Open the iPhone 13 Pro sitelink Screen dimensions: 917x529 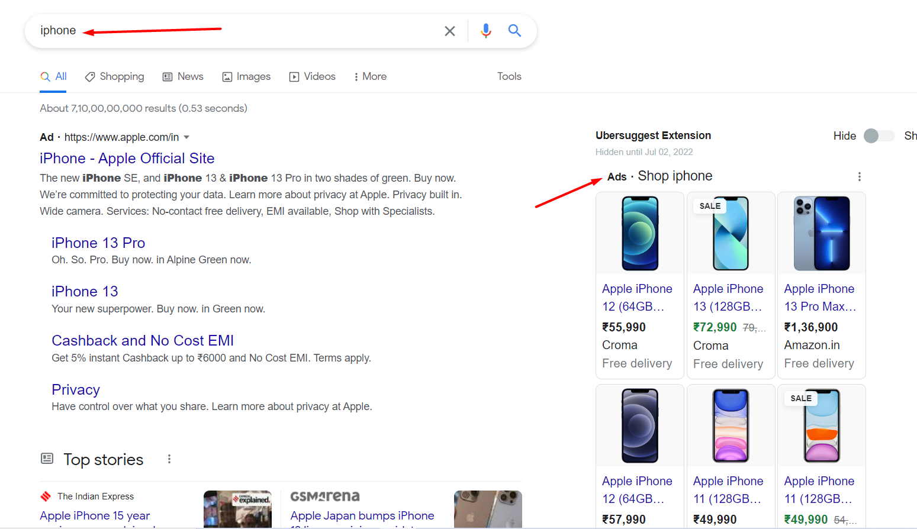point(98,243)
